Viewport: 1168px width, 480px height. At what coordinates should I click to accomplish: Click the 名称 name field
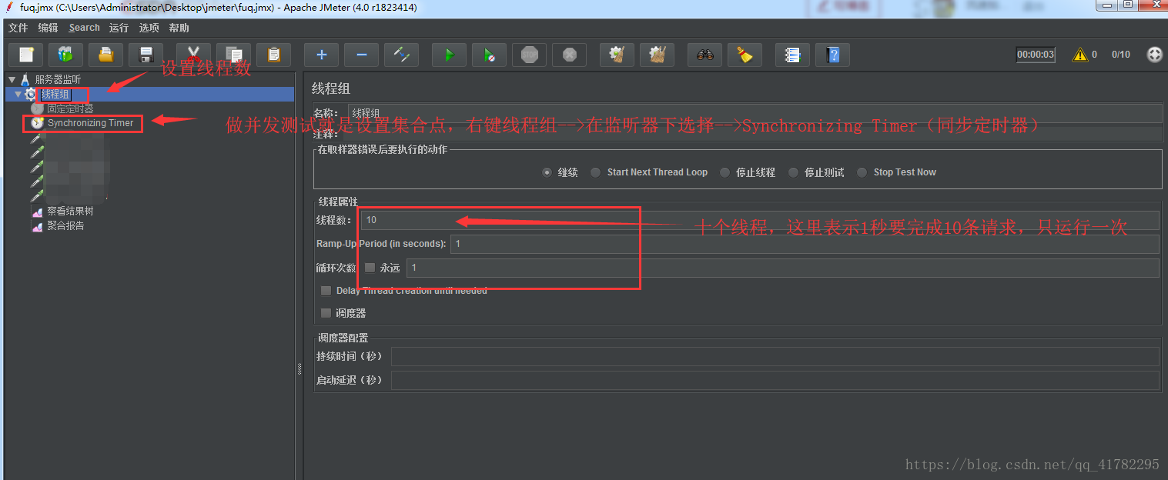[x=755, y=113]
